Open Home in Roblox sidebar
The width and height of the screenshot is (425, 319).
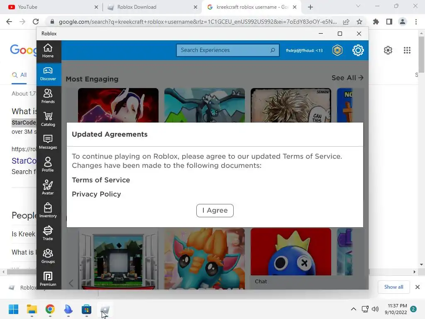[48, 51]
